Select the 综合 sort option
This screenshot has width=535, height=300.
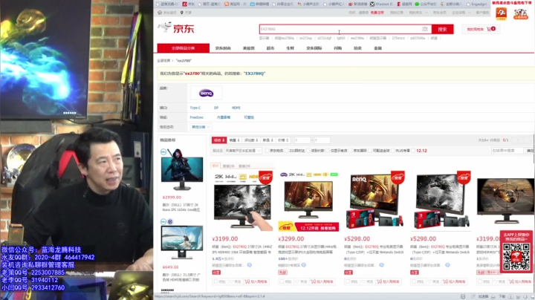[219, 140]
